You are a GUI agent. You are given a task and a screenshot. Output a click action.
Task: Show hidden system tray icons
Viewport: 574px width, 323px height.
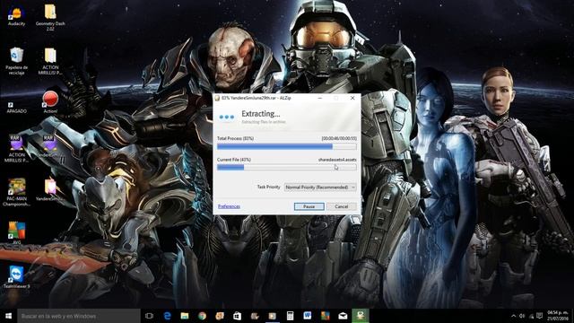(513, 316)
